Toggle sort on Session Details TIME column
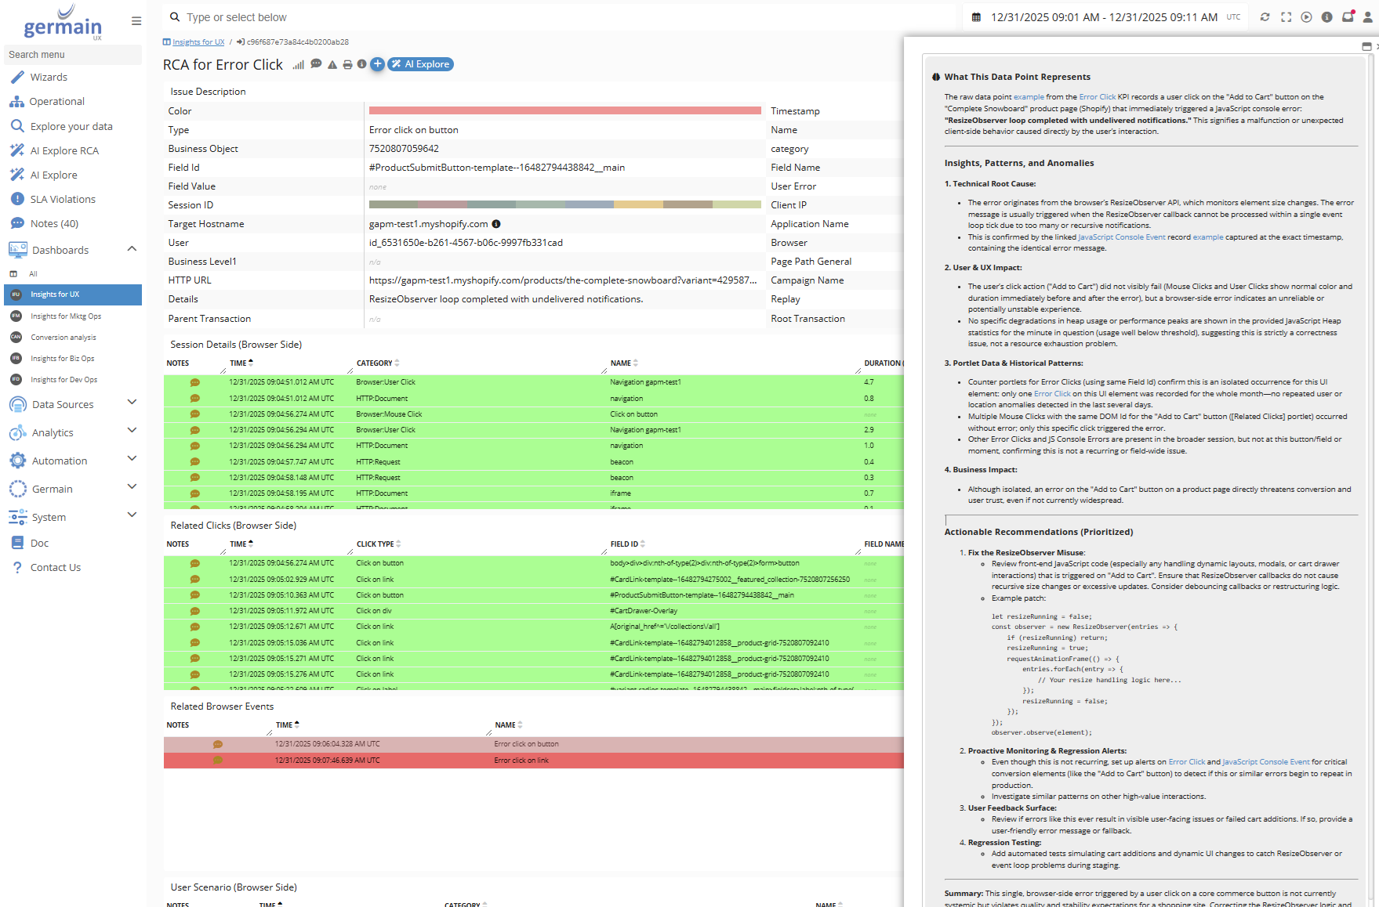 click(x=241, y=363)
